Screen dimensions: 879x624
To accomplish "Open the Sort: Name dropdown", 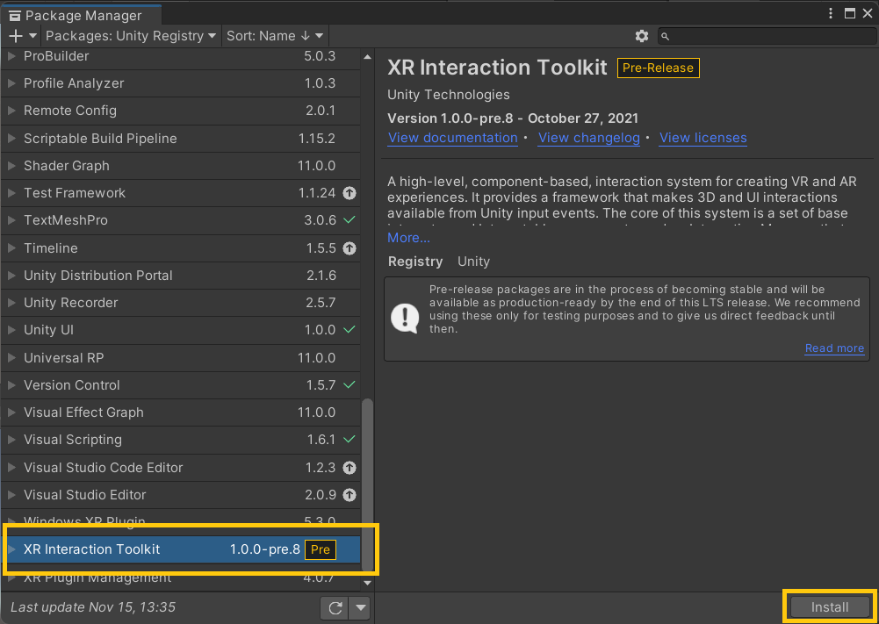I will 275,36.
